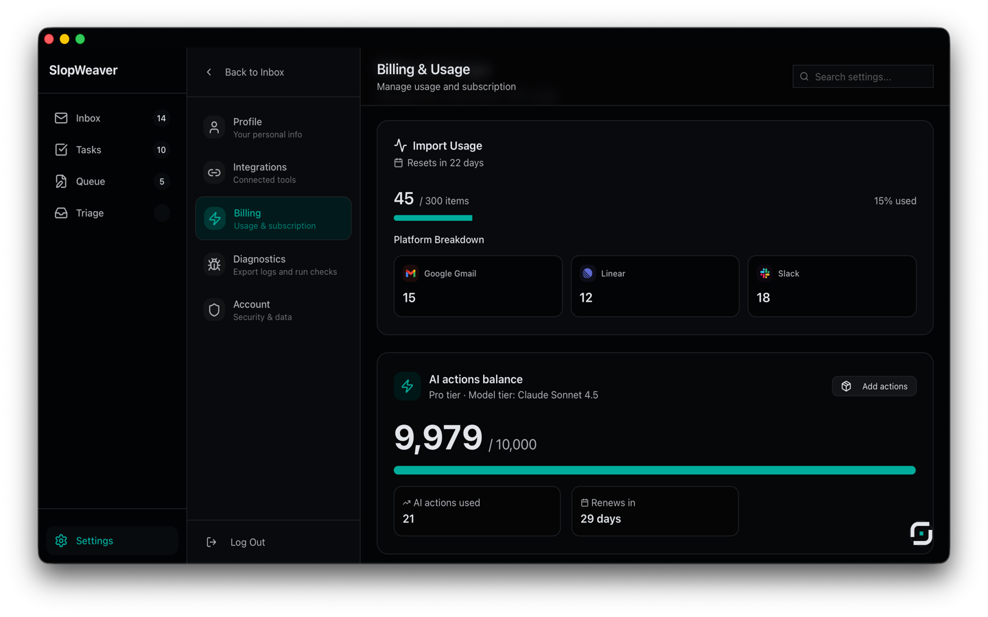
Task: Click the Diagnostics bug icon
Action: point(214,265)
